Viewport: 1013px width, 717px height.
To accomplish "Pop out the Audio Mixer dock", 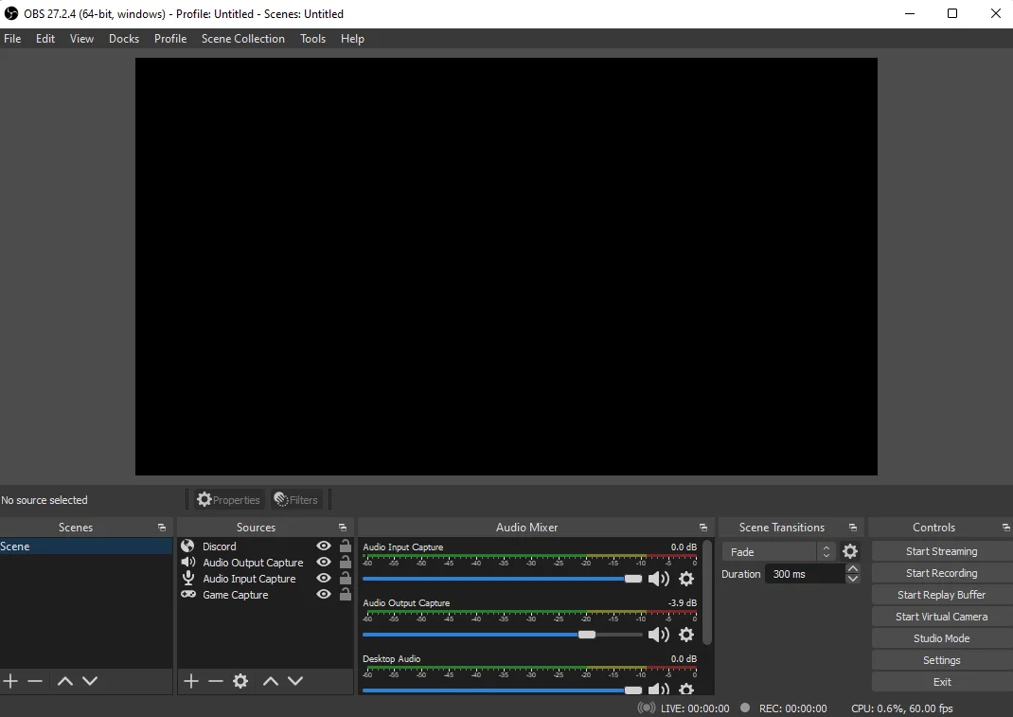I will click(x=702, y=528).
